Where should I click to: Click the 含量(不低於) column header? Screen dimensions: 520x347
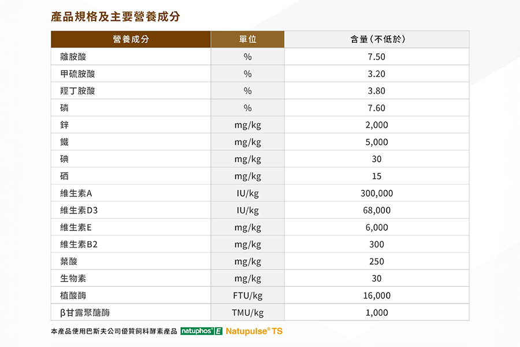coord(376,39)
